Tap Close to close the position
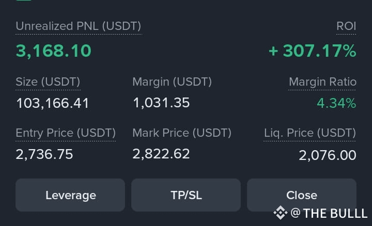The image size is (372, 226). point(302,195)
